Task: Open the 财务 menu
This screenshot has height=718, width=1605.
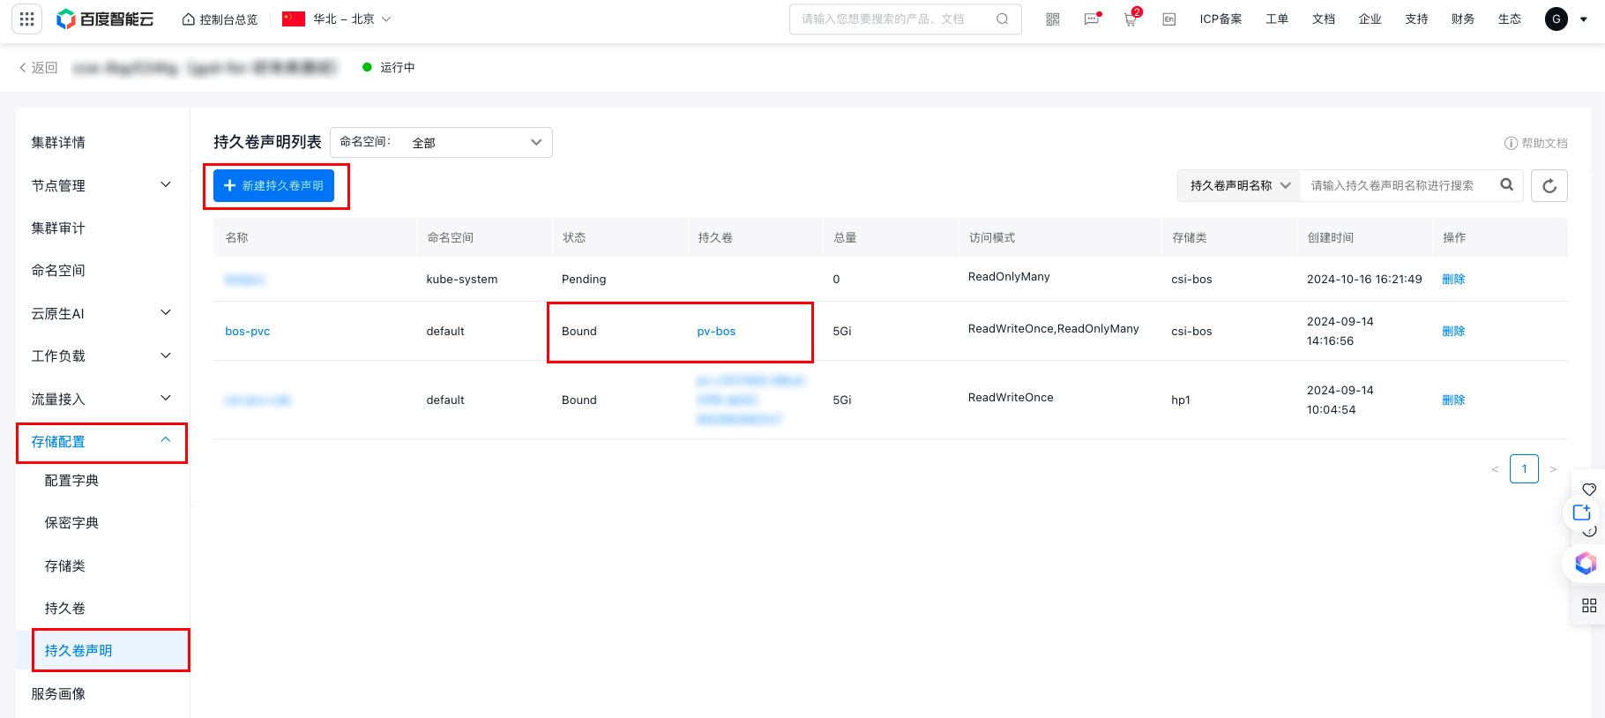Action: pos(1463,19)
